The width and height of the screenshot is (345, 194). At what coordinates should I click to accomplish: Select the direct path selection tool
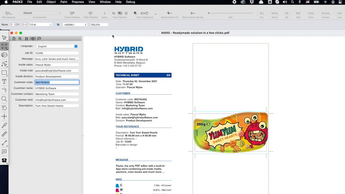[x=4, y=64]
